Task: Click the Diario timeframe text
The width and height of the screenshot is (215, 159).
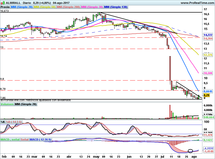Action: 27,3
